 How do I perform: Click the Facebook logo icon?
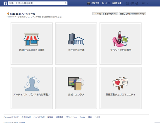pyautogui.click(x=5, y=3)
